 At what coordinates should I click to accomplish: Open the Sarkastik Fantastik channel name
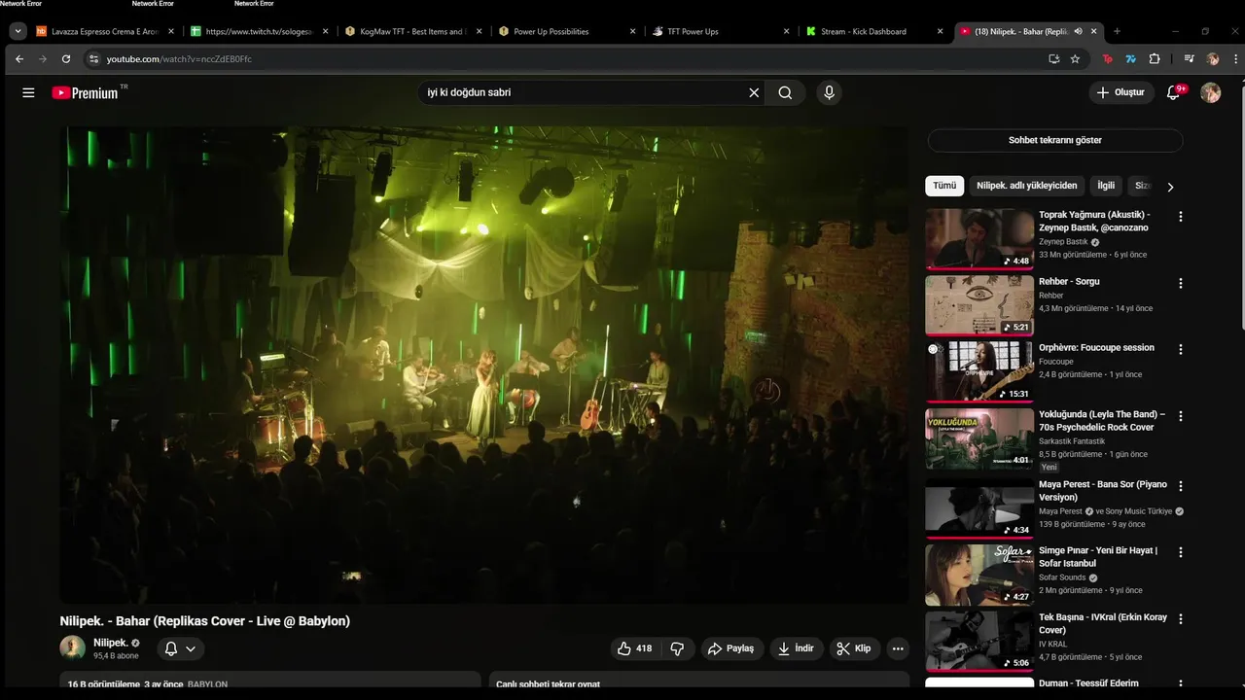[1072, 441]
